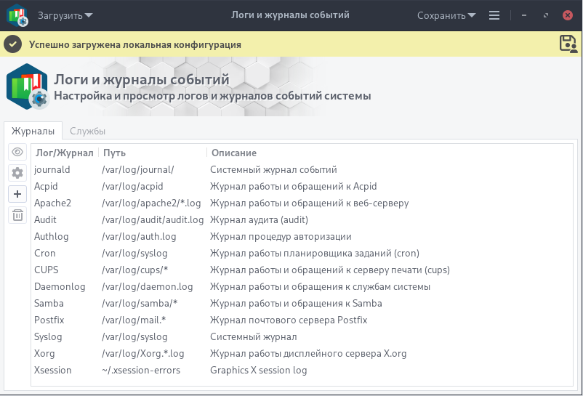The image size is (583, 396).
Task: Delete log using trash icon
Action: click(17, 215)
